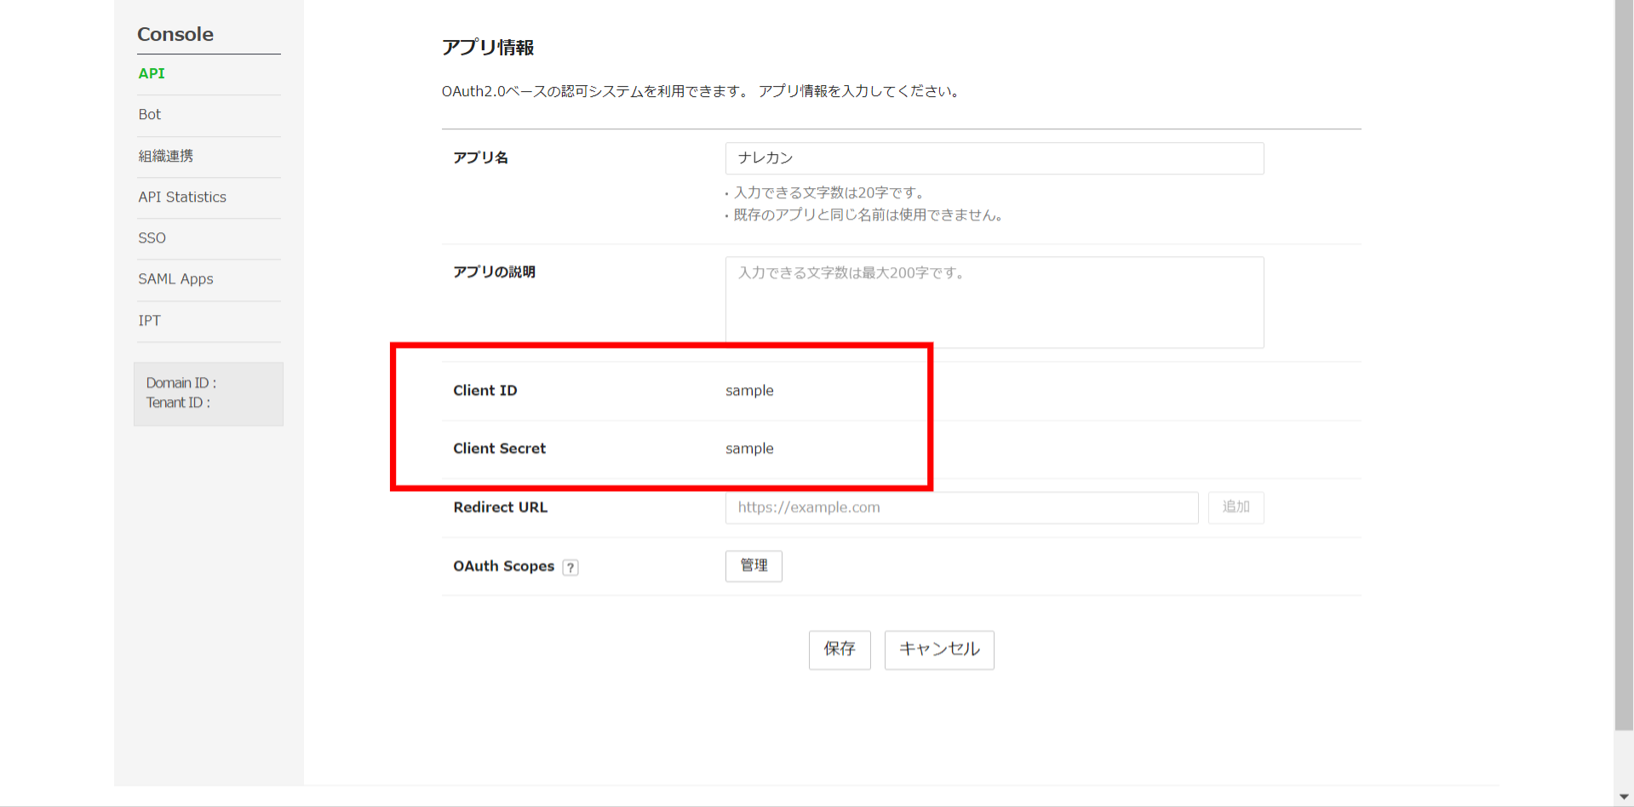This screenshot has width=1634, height=807.
Task: Click the Redirect URL label
Action: (x=501, y=507)
